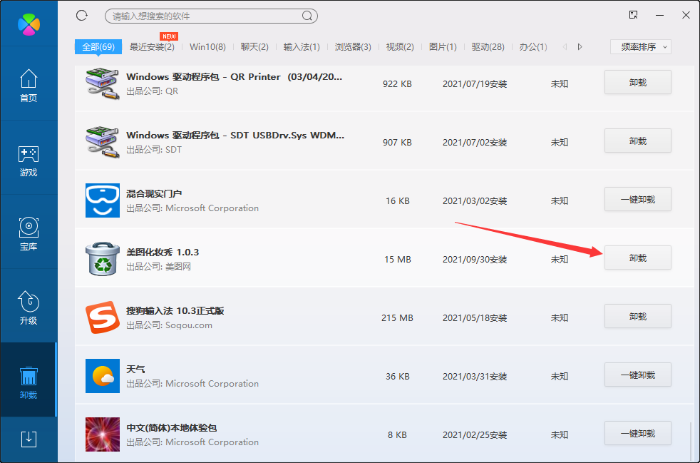Click the 出品公司: 美图网 text

pos(158,266)
